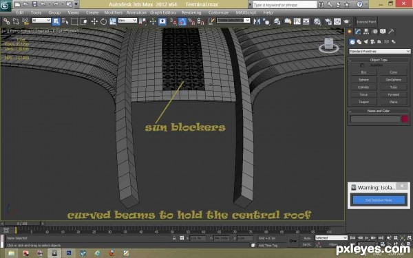This screenshot has height=258, width=413.
Task: Click the Teapot primitive button
Action: click(x=363, y=102)
